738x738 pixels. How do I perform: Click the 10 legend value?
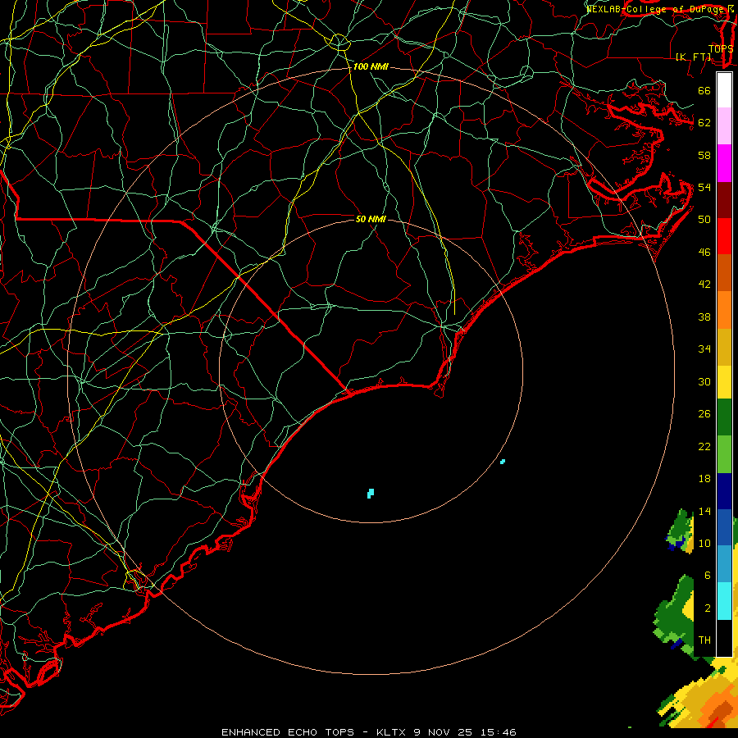click(704, 544)
